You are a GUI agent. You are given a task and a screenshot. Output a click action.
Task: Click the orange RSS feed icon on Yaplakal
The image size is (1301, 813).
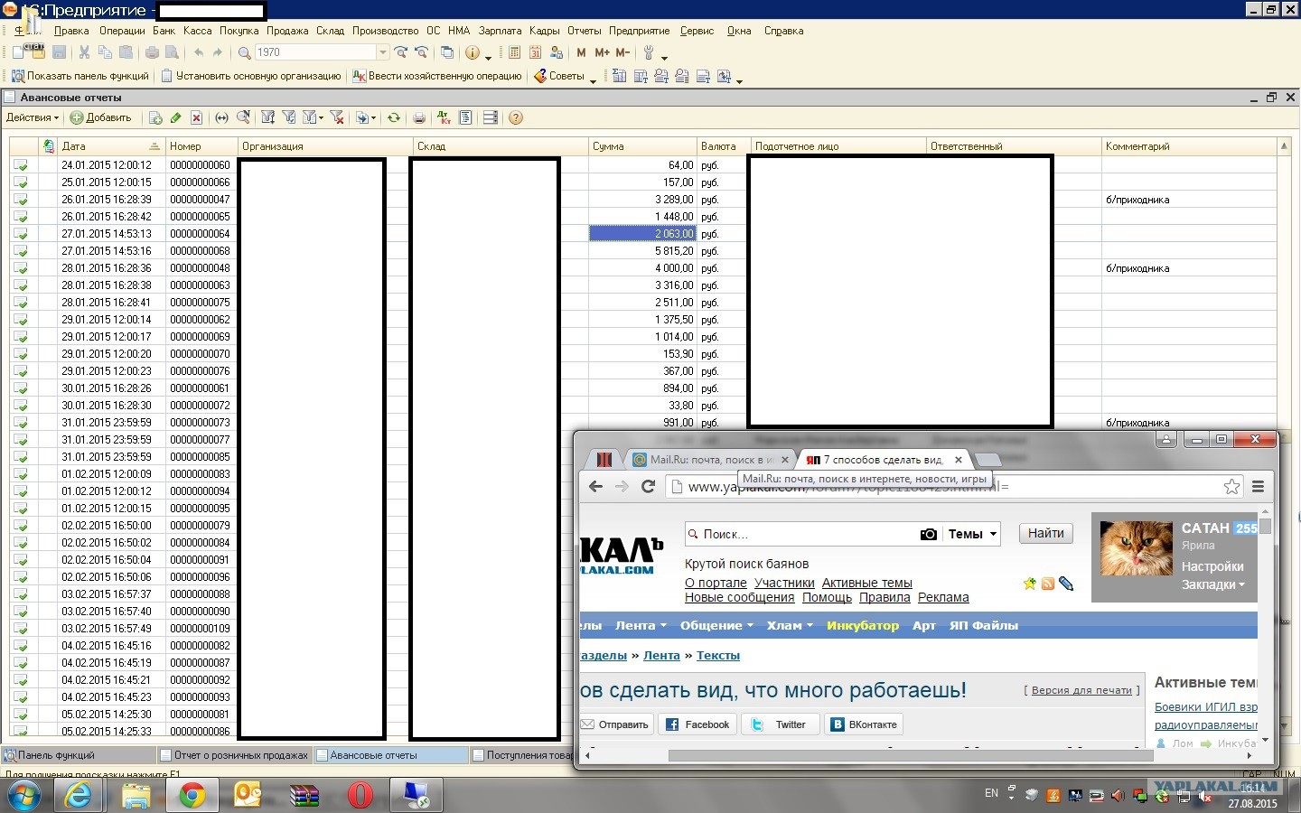[1048, 584]
